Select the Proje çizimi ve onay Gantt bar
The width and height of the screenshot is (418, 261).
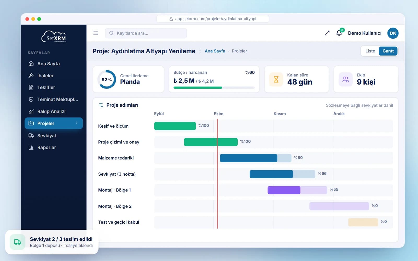click(211, 142)
